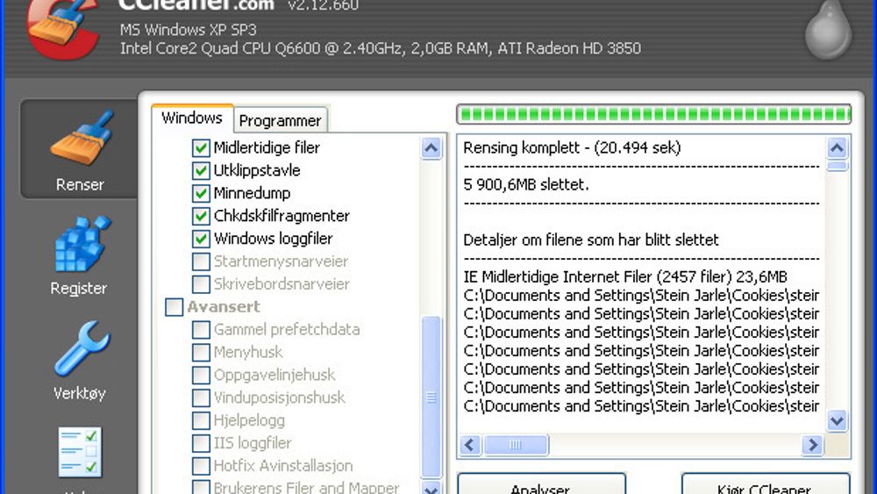This screenshot has width=877, height=494.
Task: Click 'IE Midlertidige Internet Filer (2457 filer)' line
Action: point(625,276)
